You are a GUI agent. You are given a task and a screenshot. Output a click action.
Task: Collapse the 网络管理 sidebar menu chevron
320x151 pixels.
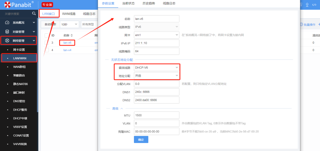point(34,41)
